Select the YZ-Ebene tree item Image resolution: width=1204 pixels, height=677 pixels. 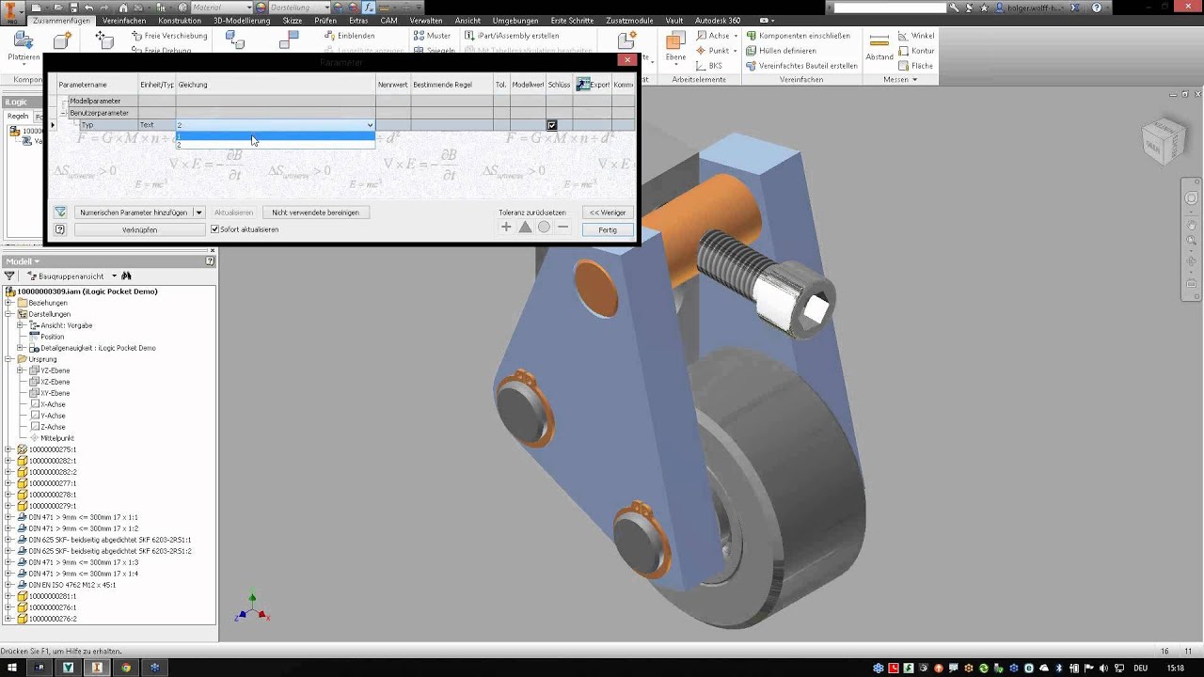click(55, 370)
